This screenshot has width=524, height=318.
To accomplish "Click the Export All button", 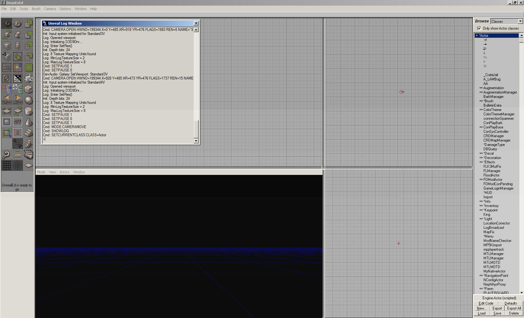I will (514, 308).
